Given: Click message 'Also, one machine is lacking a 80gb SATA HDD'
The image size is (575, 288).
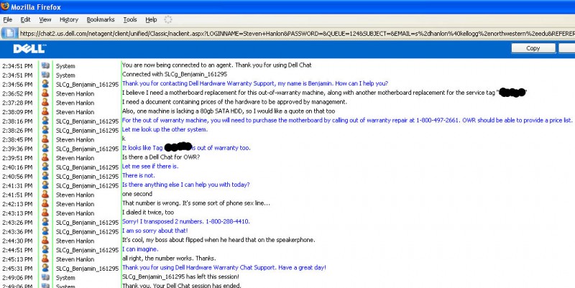Looking at the screenshot, I should tap(229, 111).
